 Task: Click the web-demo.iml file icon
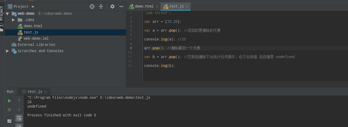click(x=20, y=38)
